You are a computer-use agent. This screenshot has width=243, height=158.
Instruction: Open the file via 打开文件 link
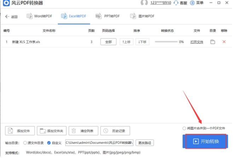point(197,42)
